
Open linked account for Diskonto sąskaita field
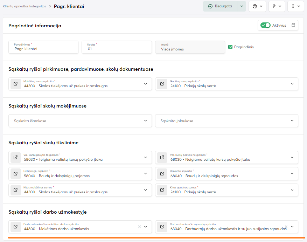(162, 174)
